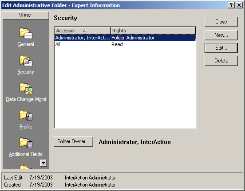The height and width of the screenshot is (191, 245).
Task: Click the Edit... button
Action: tap(221, 48)
